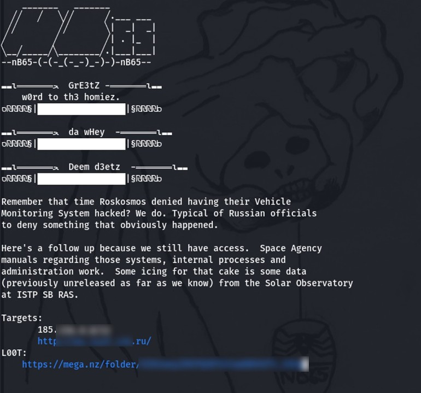
Task: Click the line starting '(previously unreleased'
Action: point(177,283)
